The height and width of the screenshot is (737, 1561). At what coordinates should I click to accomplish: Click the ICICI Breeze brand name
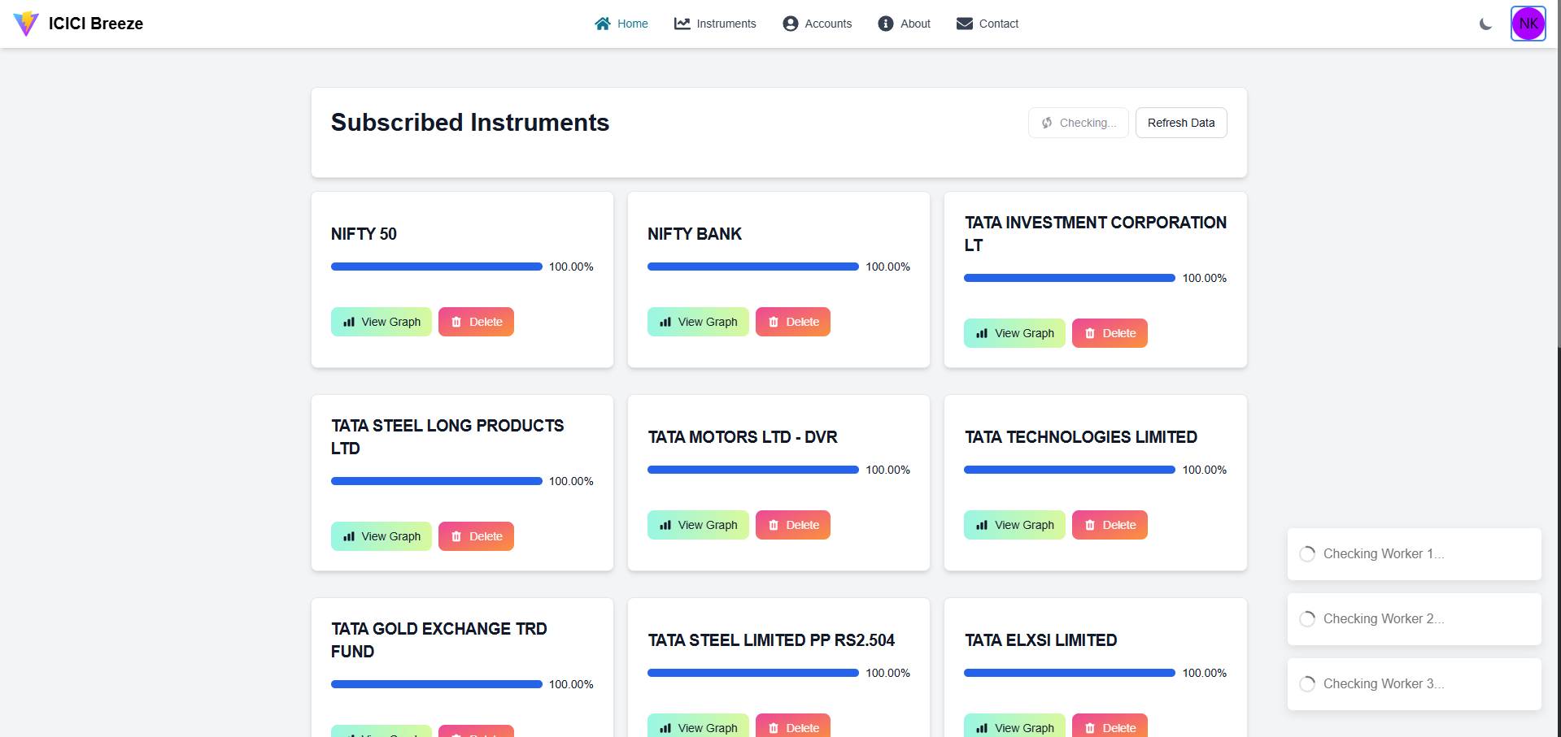click(96, 24)
